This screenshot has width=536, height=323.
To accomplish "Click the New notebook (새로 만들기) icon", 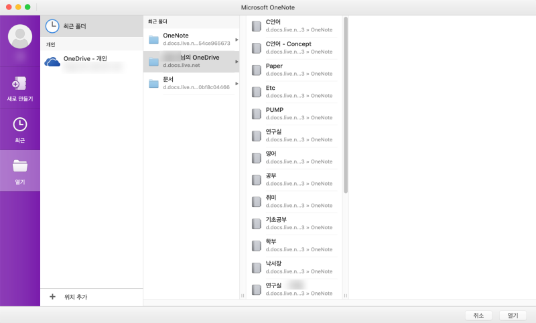I will coord(20,83).
